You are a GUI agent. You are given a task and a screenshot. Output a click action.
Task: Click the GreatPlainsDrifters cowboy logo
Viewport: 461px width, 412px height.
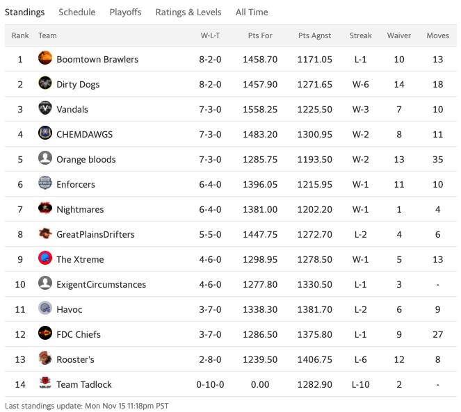[45, 233]
